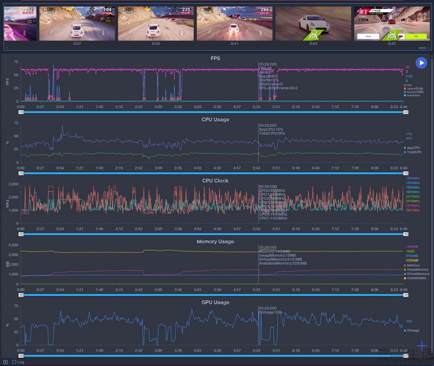Open the screenshot thumbnail at 8:41

coord(234,24)
